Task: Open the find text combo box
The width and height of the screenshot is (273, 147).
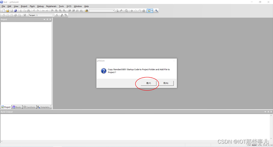Action: (102, 11)
